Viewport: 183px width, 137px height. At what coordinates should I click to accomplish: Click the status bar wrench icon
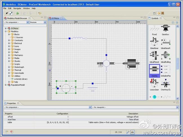(x=128, y=132)
